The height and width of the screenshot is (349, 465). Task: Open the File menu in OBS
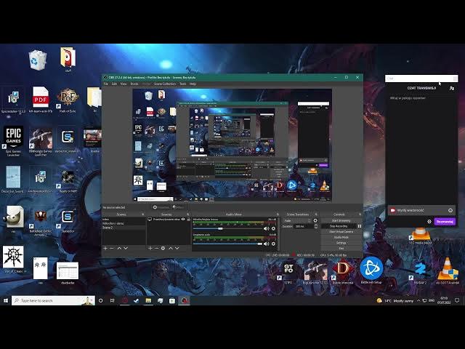[x=106, y=84]
